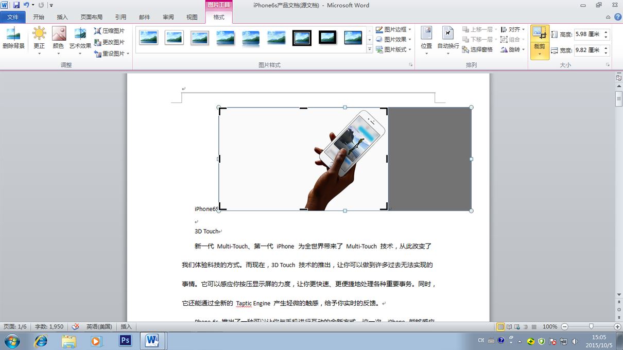Select the thick black double-frame picture style
Image resolution: width=623 pixels, height=350 pixels.
click(302, 38)
